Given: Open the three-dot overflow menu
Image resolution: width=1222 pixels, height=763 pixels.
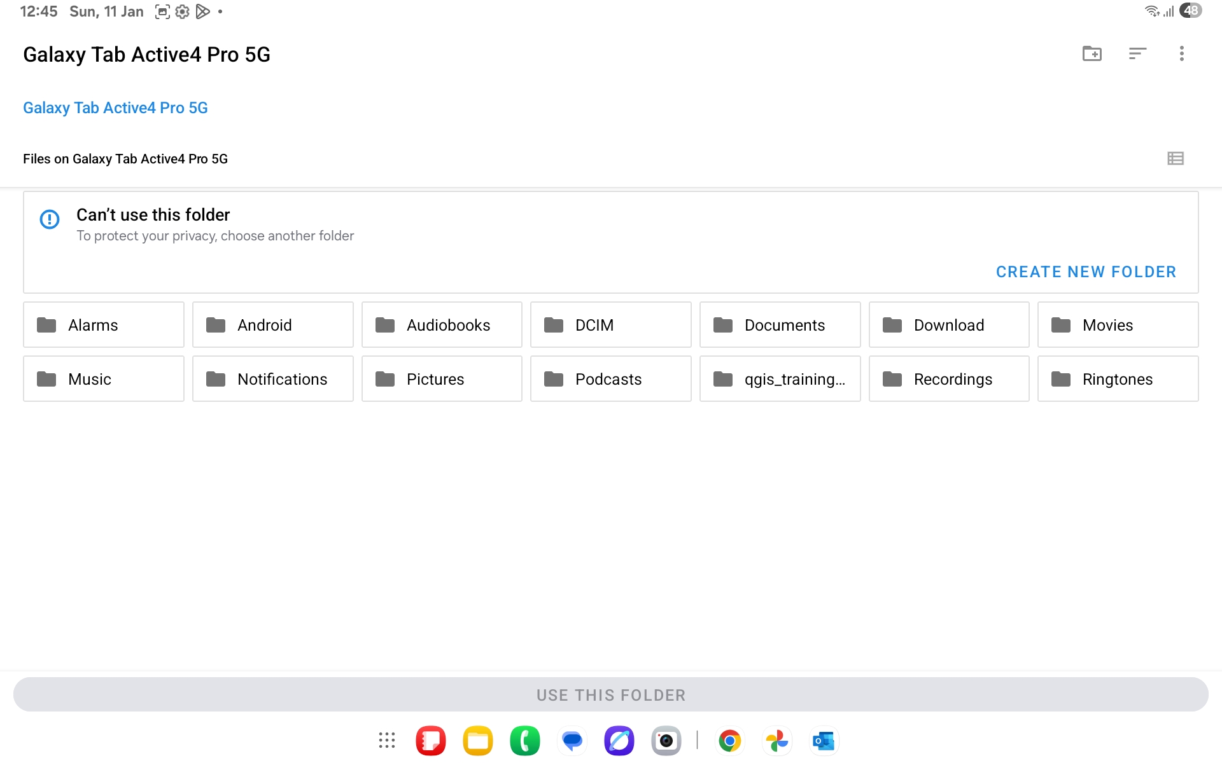Looking at the screenshot, I should coord(1182,54).
